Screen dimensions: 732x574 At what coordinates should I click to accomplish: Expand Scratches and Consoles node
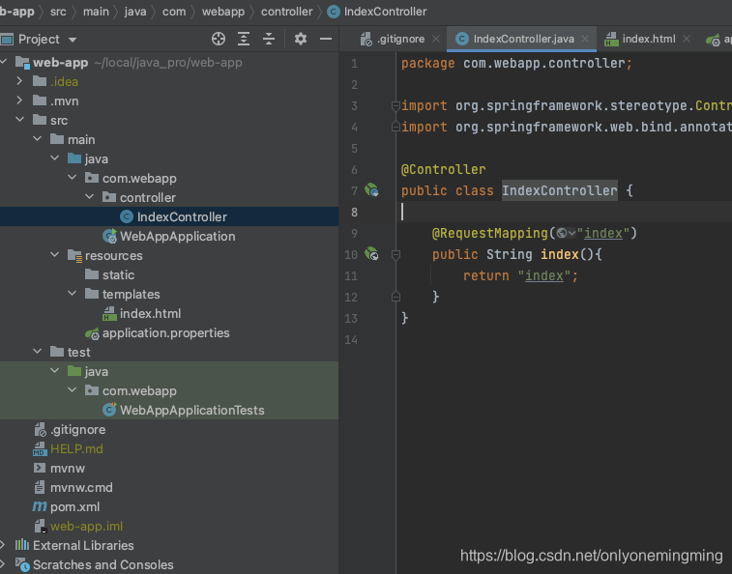(x=3, y=564)
